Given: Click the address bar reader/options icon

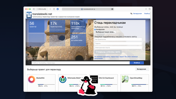Looking at the screenshot, I should (112, 9).
